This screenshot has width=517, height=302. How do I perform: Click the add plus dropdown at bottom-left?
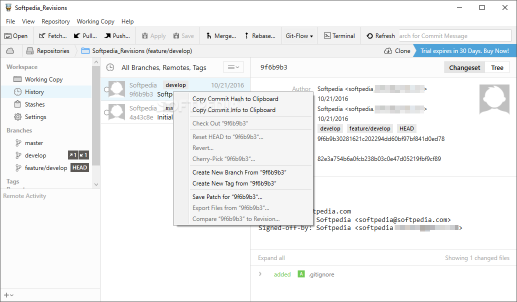[8, 295]
